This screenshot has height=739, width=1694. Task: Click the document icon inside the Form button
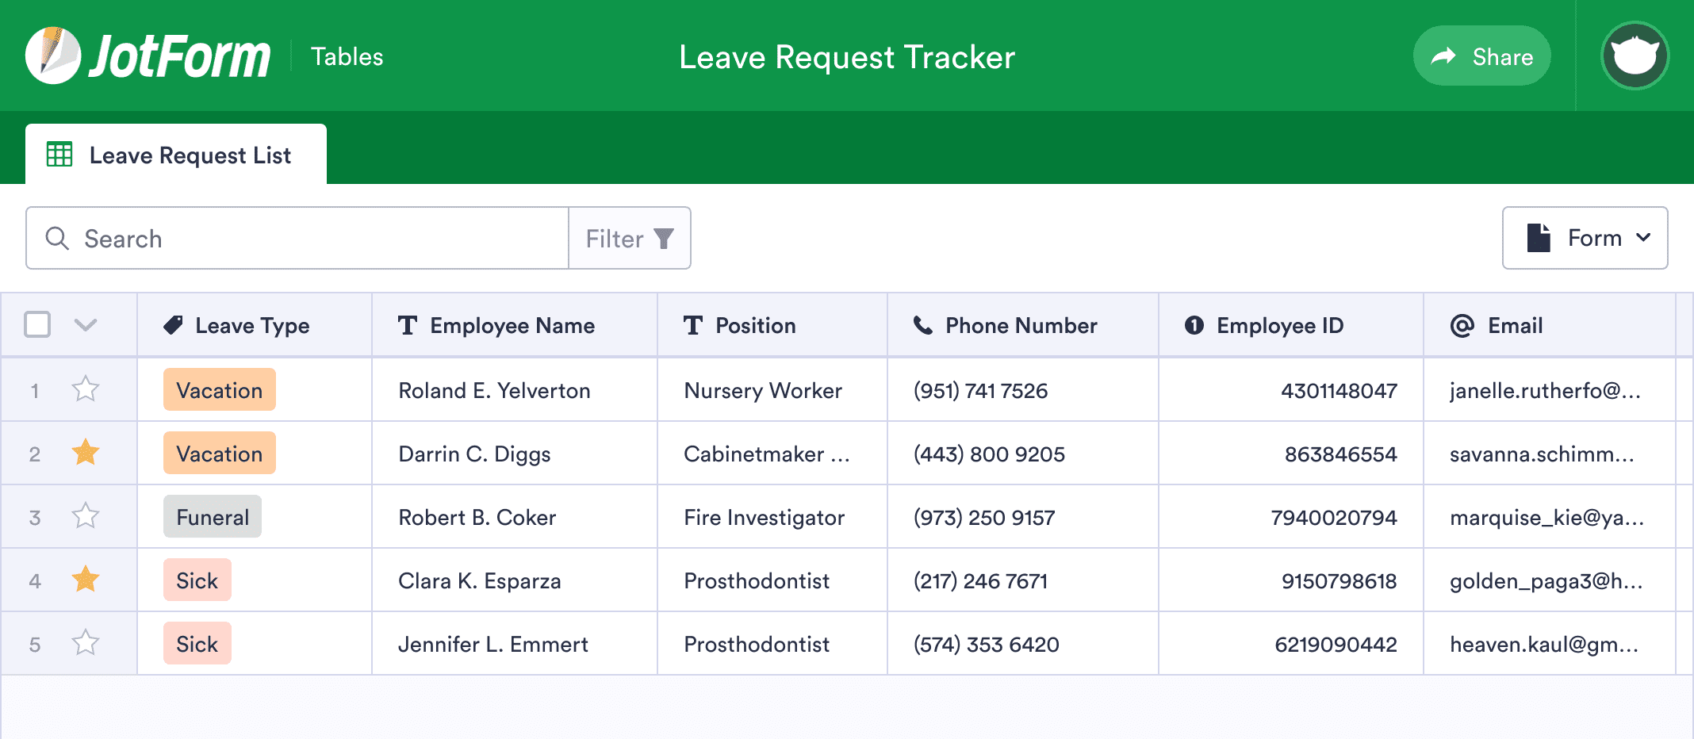[1537, 237]
